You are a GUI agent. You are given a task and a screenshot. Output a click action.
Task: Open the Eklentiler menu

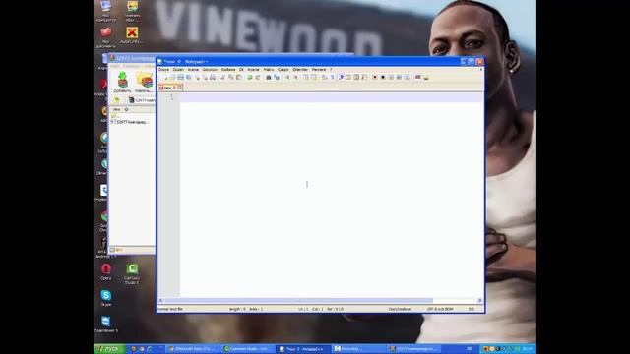coord(300,70)
